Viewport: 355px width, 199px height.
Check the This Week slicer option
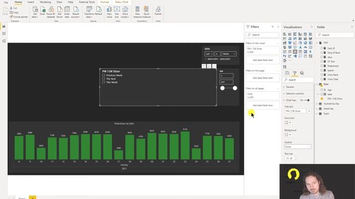tap(104, 82)
